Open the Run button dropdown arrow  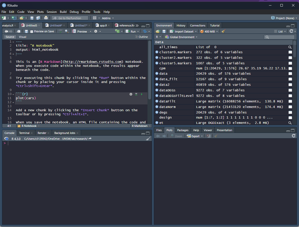tap(138, 31)
